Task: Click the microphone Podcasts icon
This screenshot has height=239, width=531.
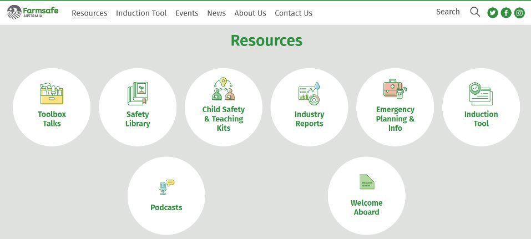Action: 166,187
